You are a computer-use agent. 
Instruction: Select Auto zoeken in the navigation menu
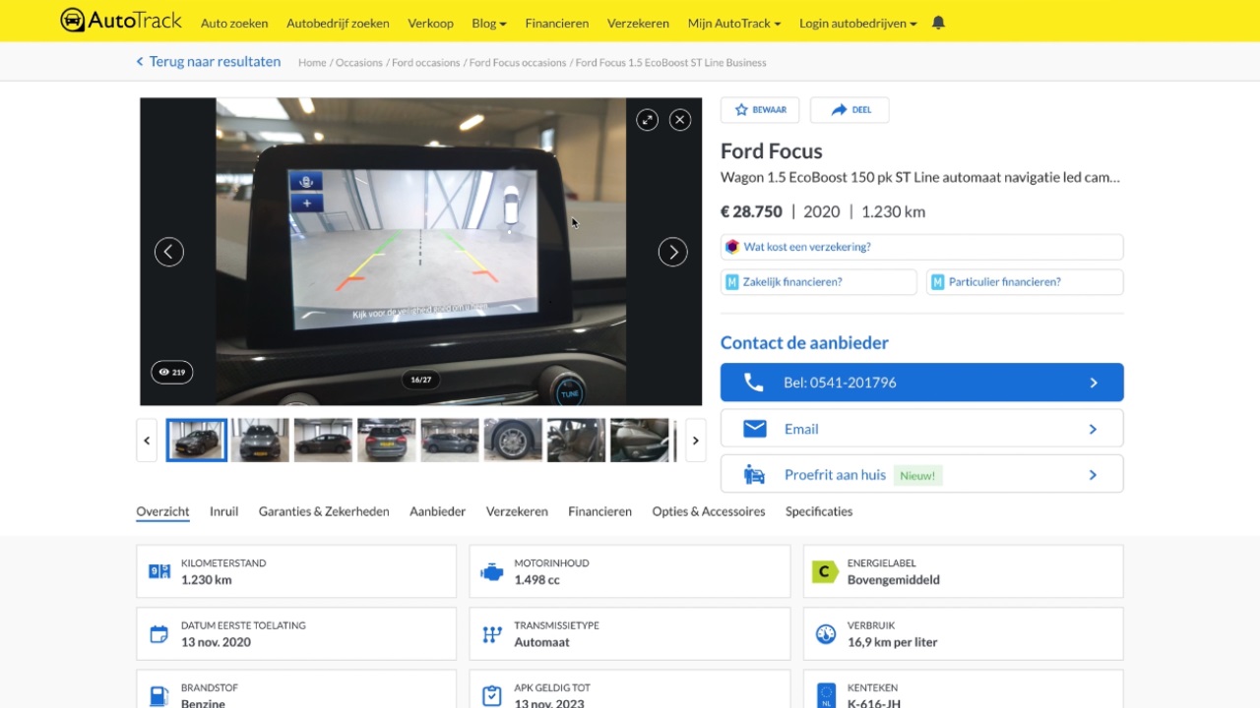pos(233,23)
